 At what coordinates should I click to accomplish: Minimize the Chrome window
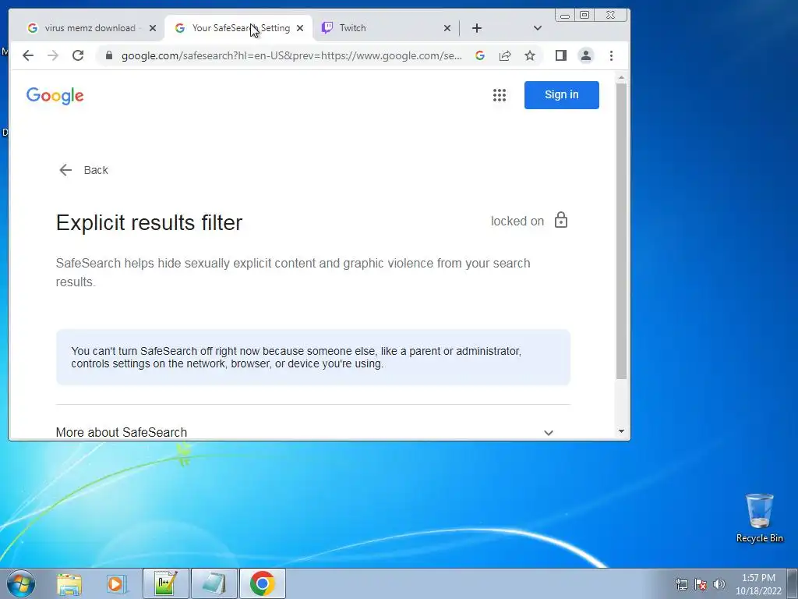tap(565, 16)
